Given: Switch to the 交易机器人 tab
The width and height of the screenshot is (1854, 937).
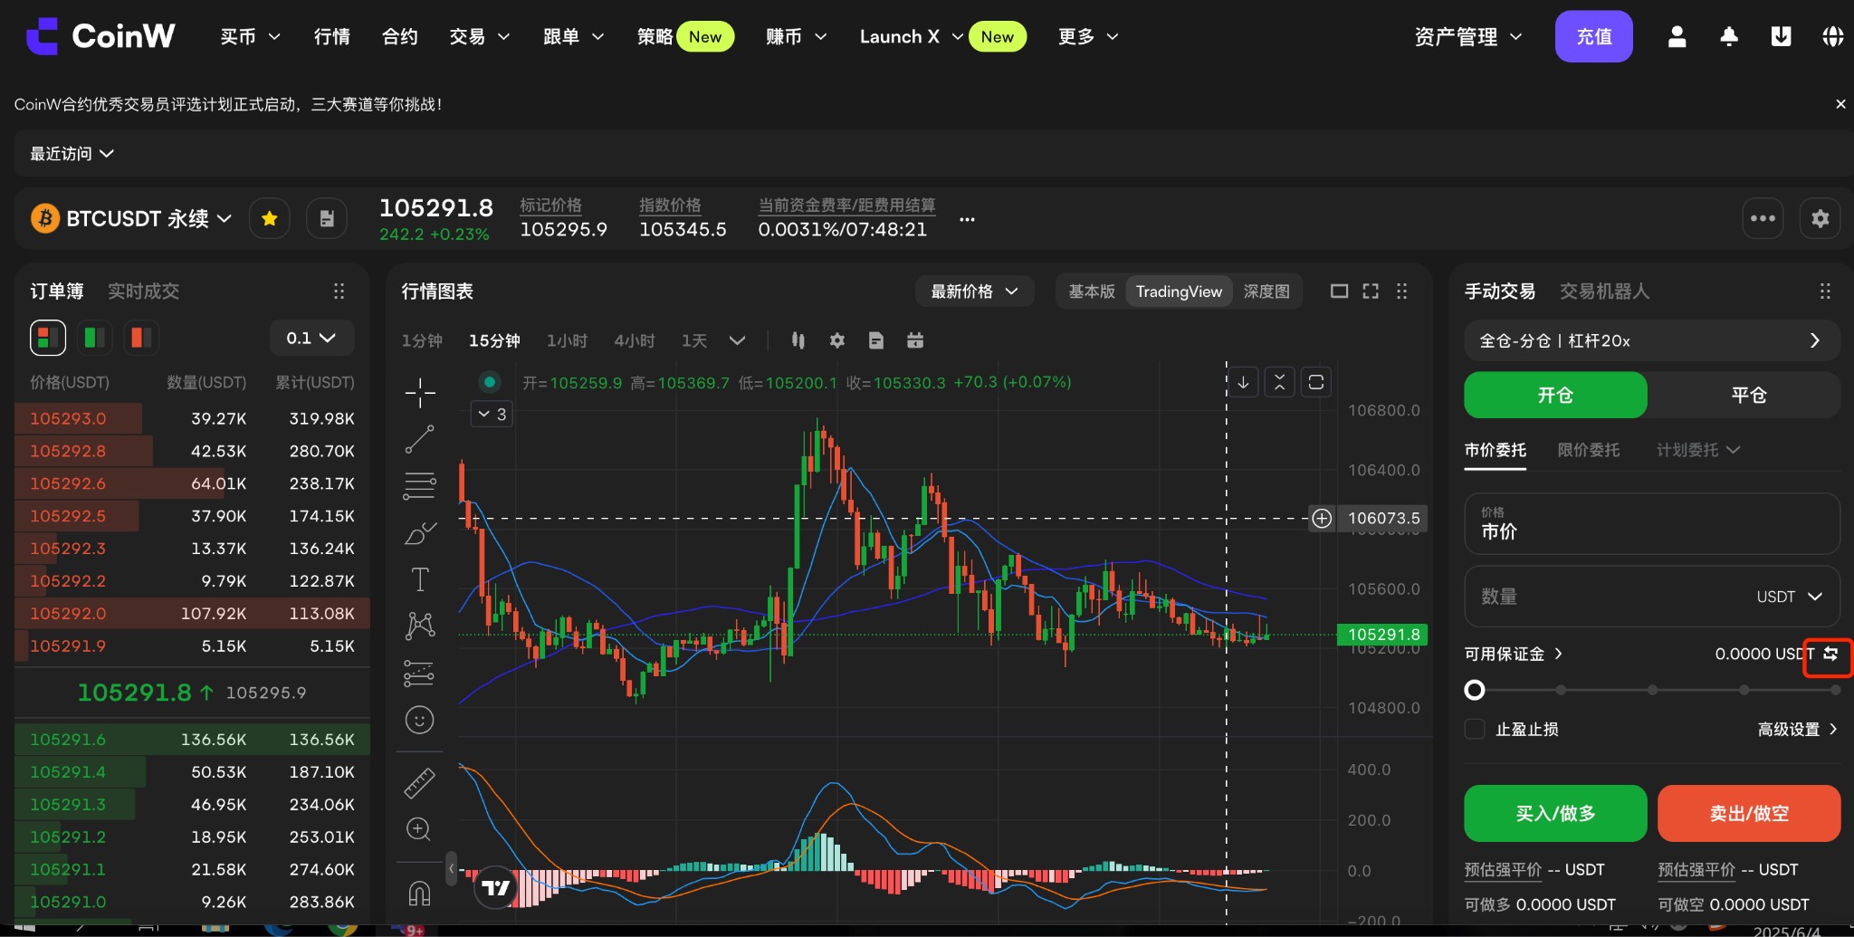Looking at the screenshot, I should pos(1604,291).
